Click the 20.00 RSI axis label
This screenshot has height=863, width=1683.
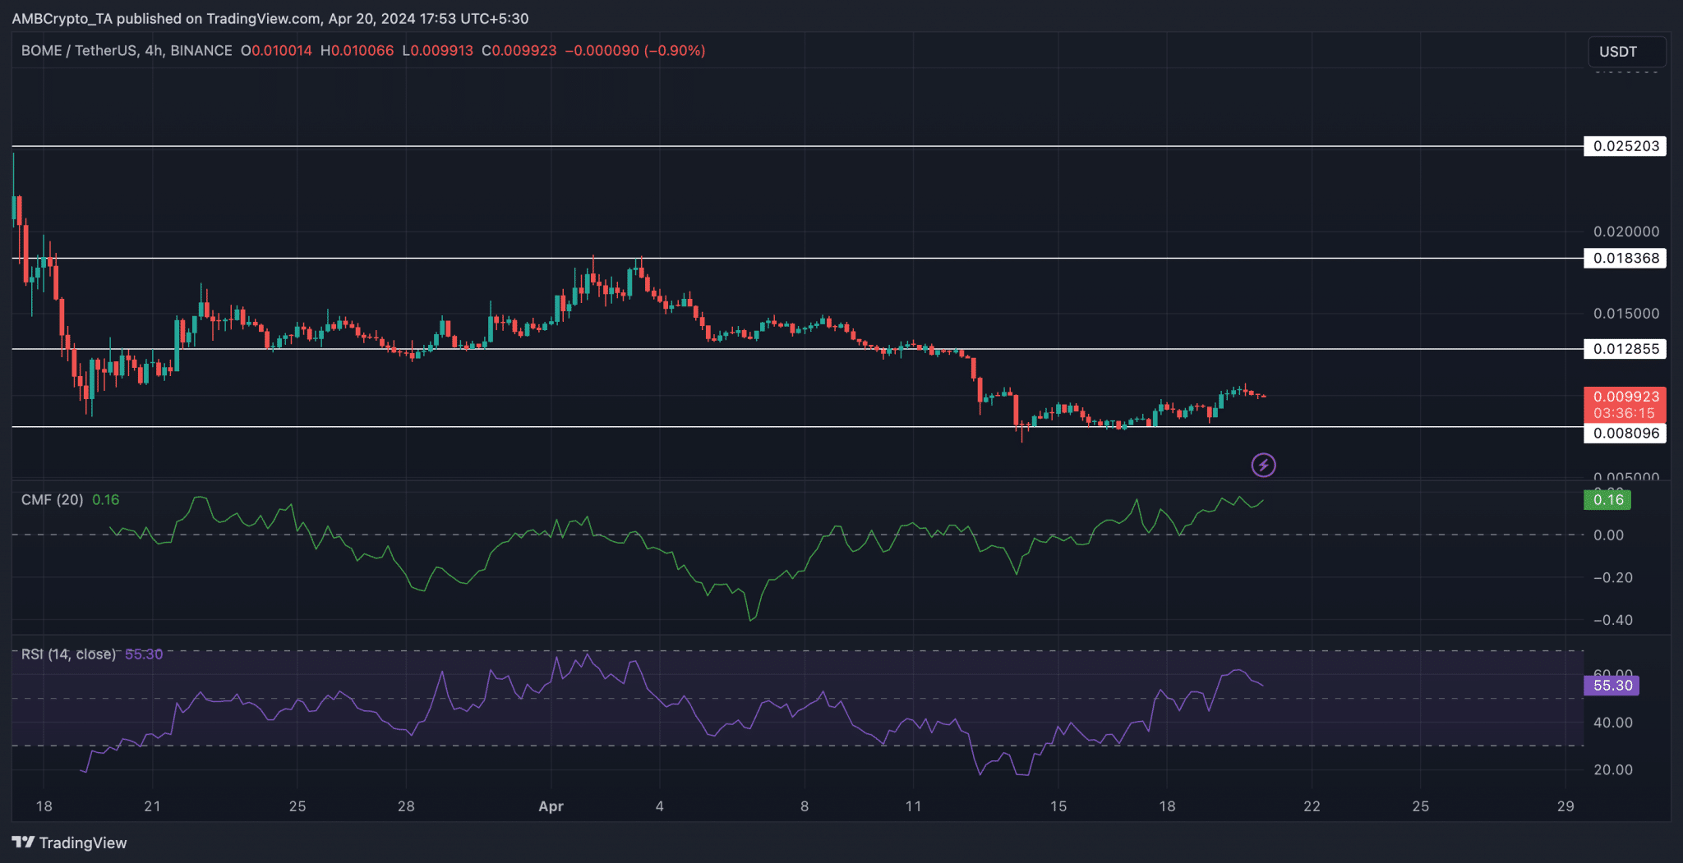tap(1612, 769)
